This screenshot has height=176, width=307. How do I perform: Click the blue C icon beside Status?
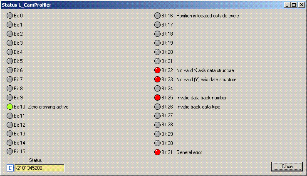click(x=10, y=168)
